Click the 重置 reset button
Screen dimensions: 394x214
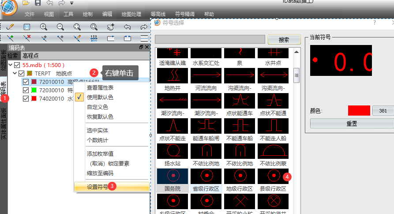coord(351,124)
